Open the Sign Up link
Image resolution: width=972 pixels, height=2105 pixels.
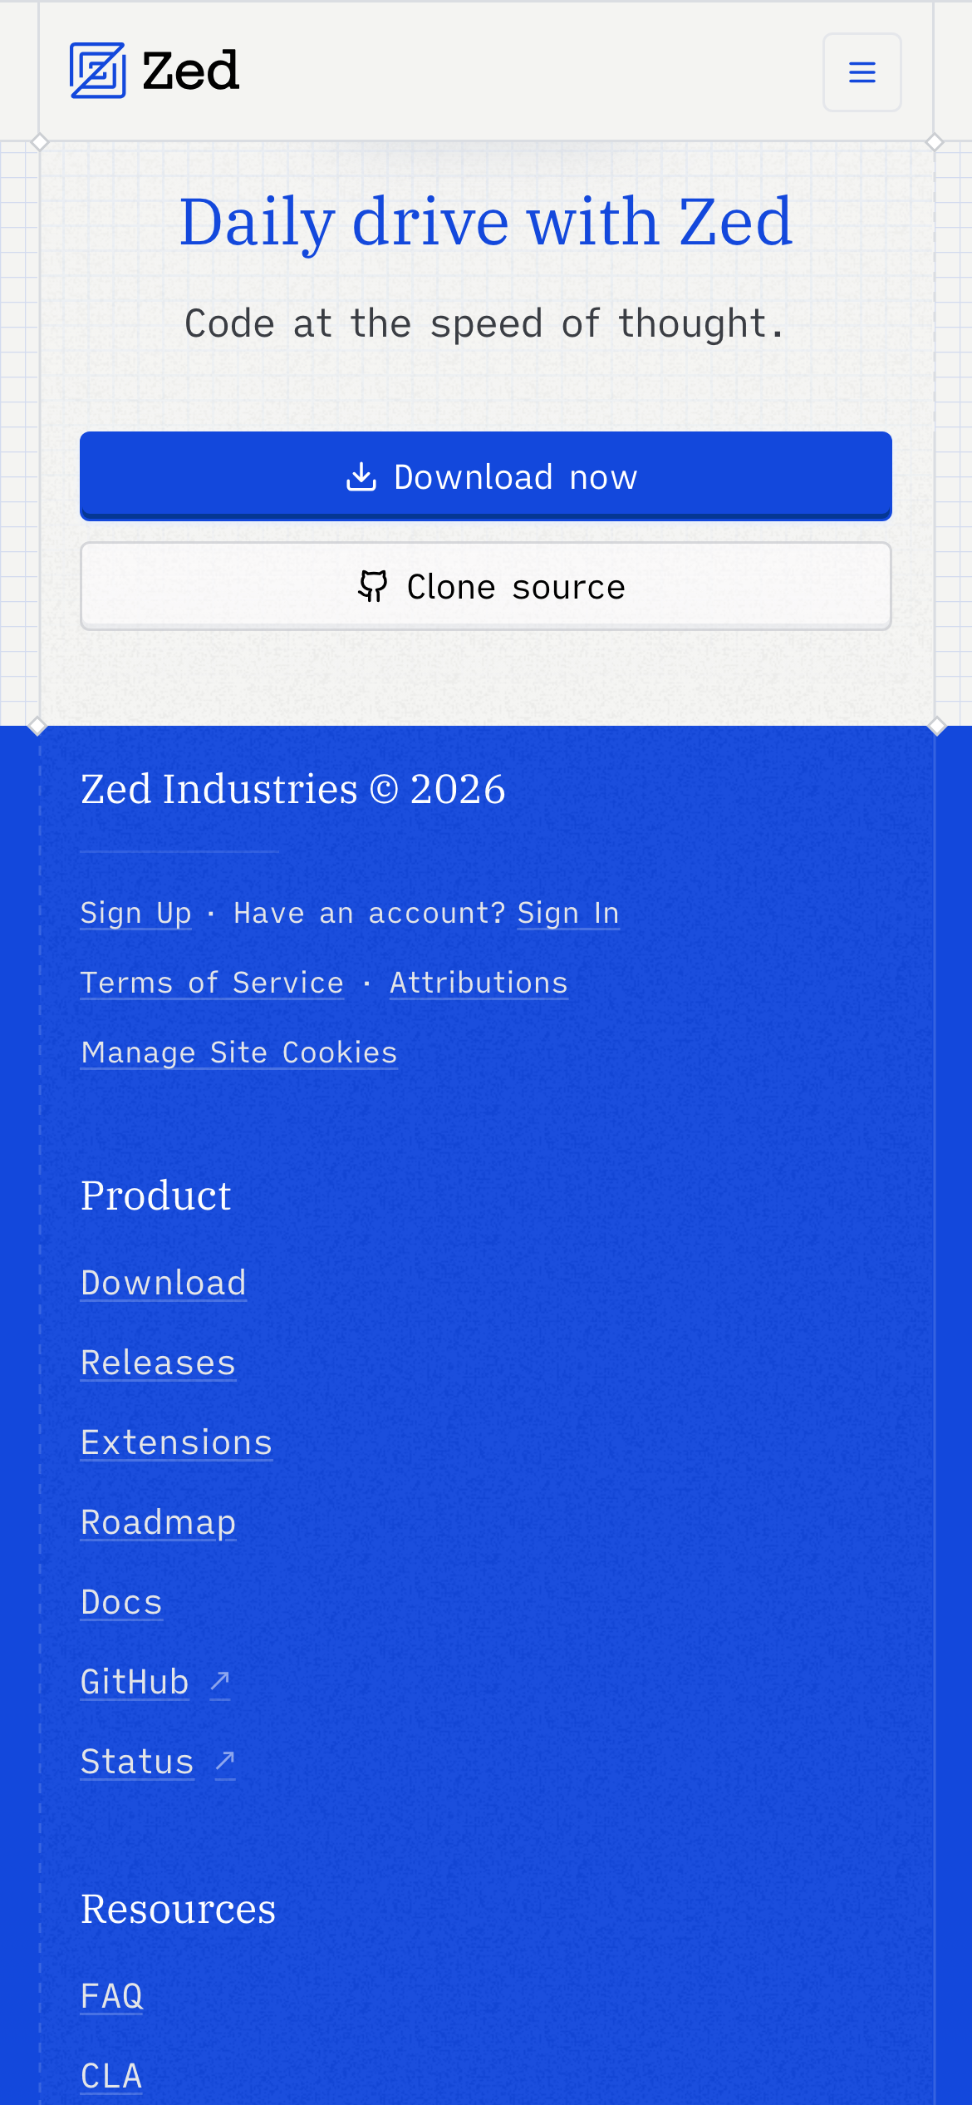pyautogui.click(x=135, y=913)
